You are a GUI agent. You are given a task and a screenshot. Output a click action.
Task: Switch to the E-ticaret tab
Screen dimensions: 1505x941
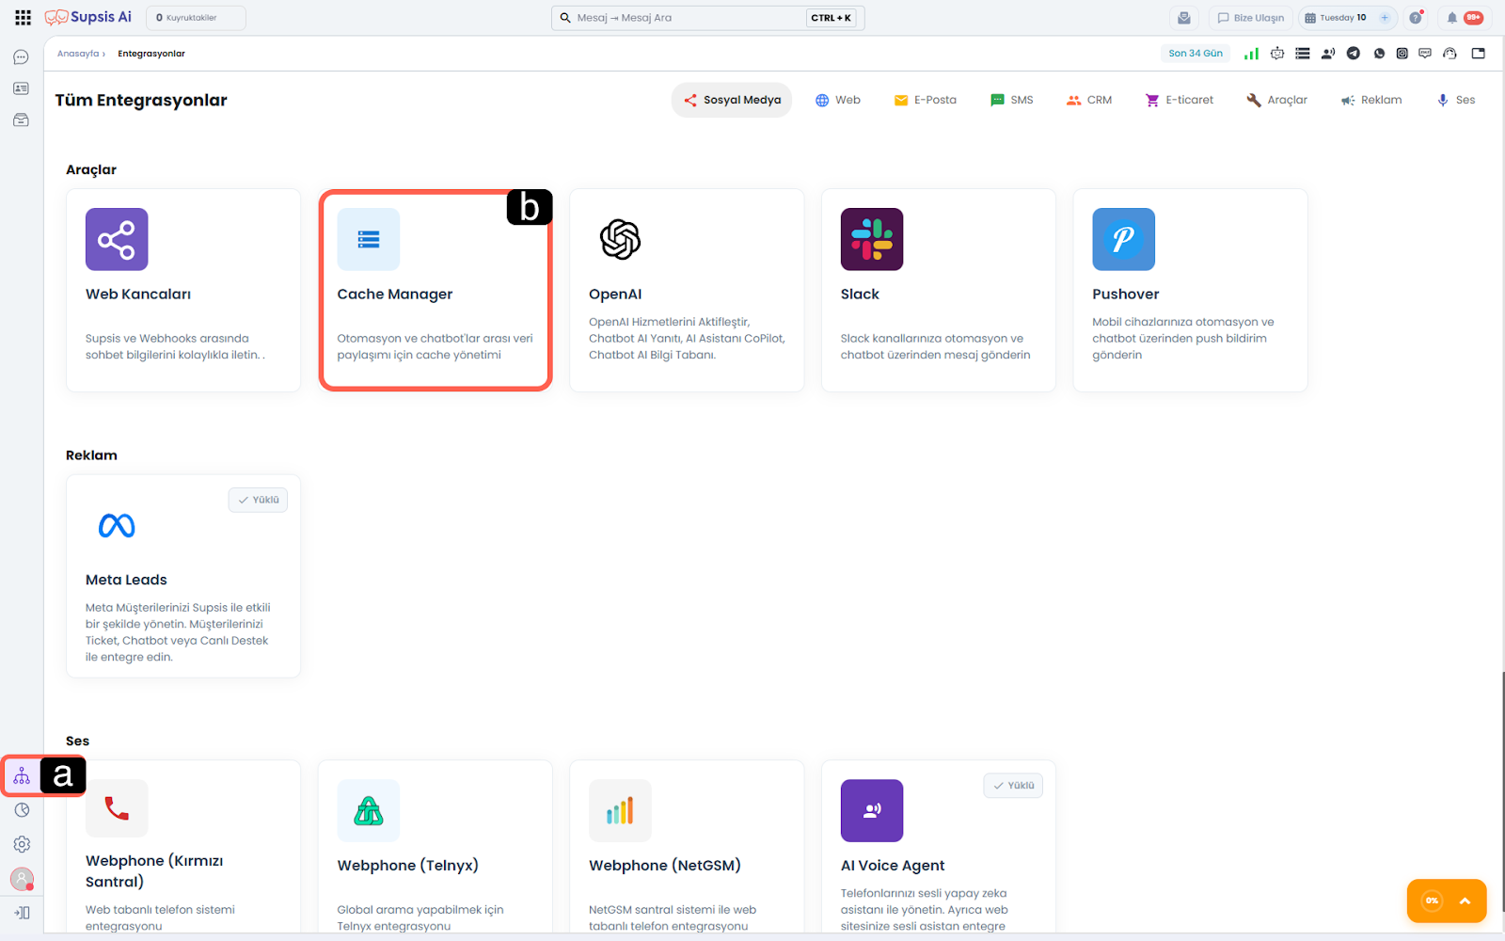pyautogui.click(x=1179, y=100)
